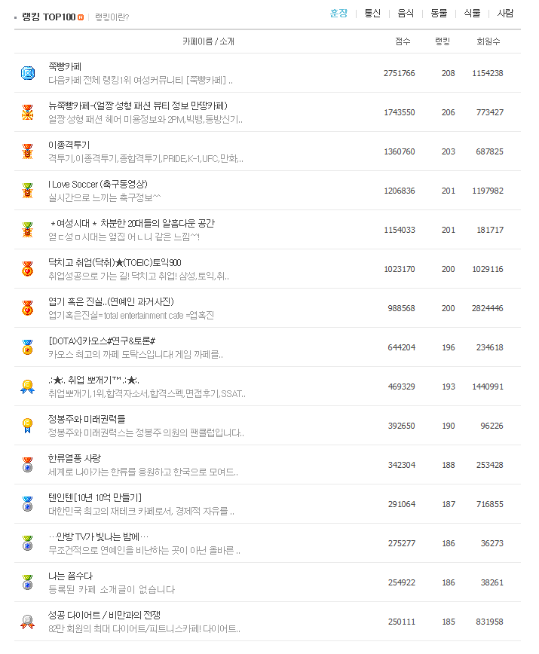Open the 사람 category tab
Screen dimensions: 539x654
tap(505, 14)
